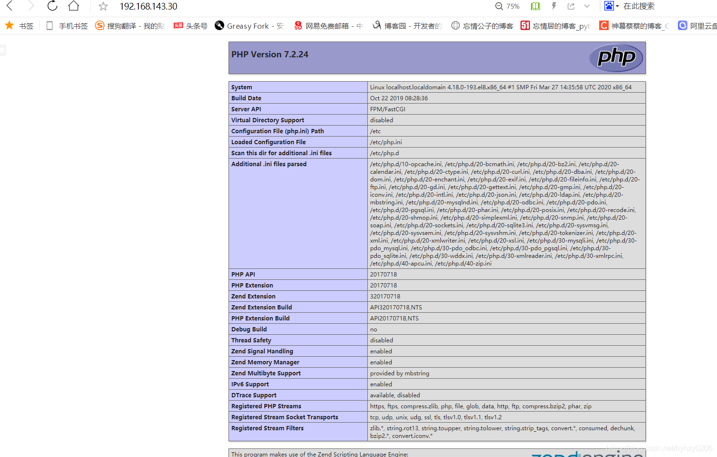717x457 pixels.
Task: Open the 手机书签 mobile bookmarks
Action: (x=67, y=26)
